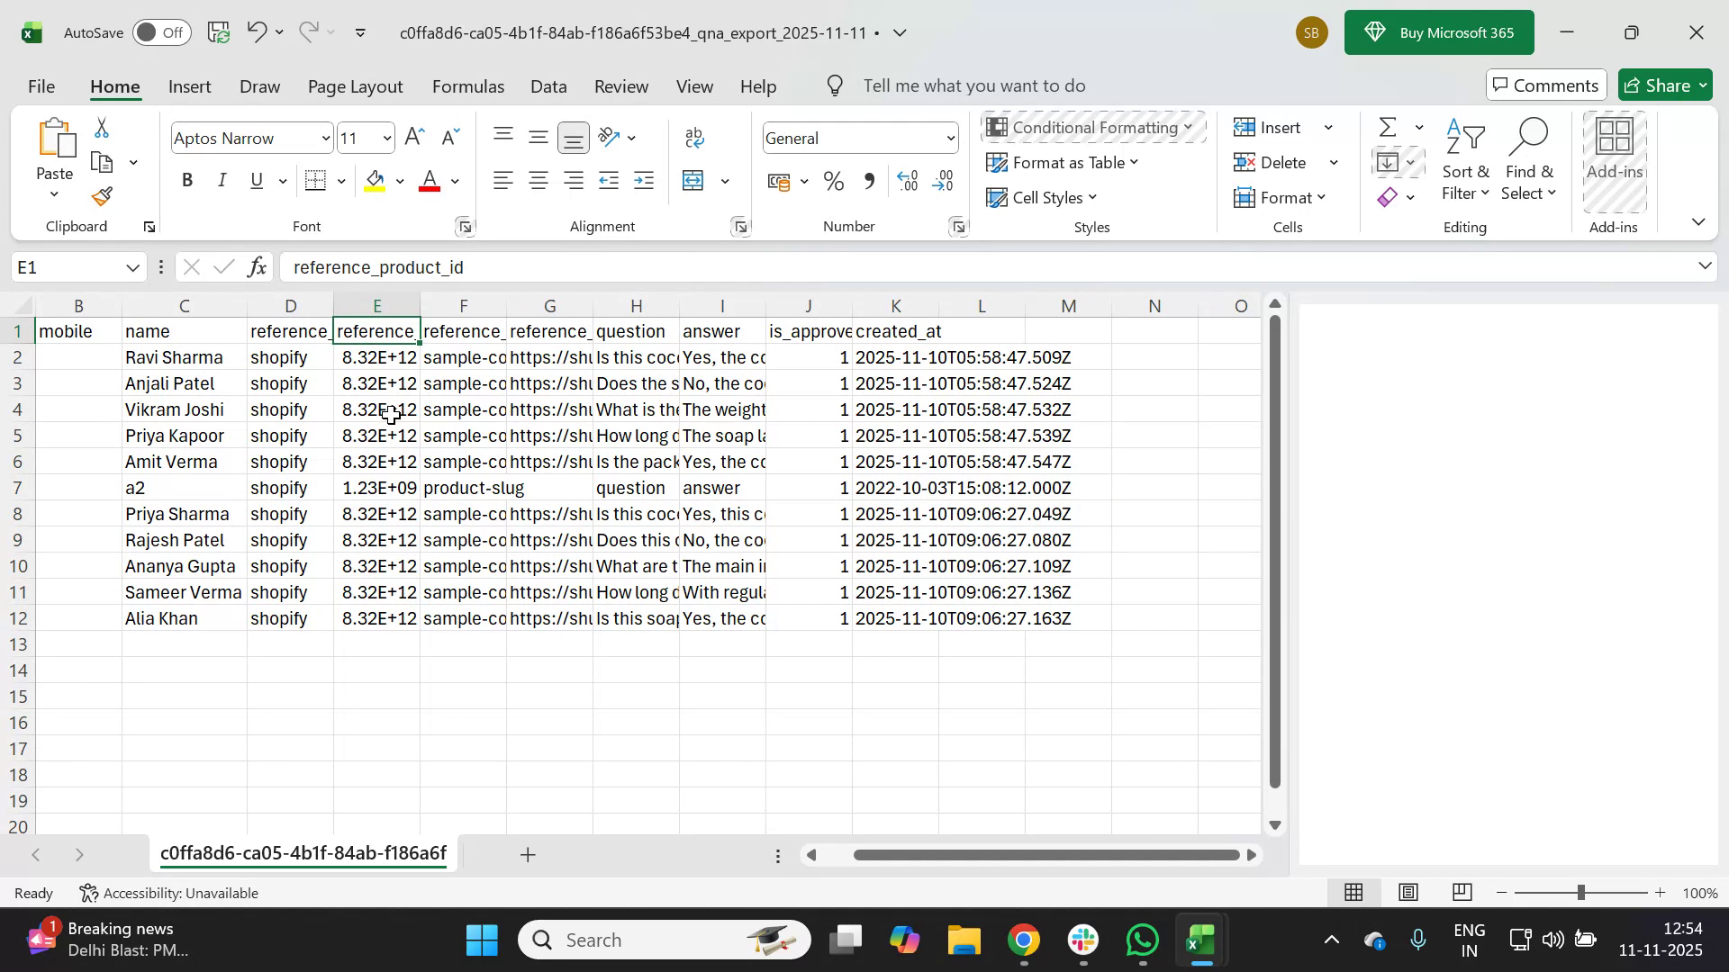Image resolution: width=1729 pixels, height=972 pixels.
Task: Open Conditional Formatting
Action: pos(1092,127)
